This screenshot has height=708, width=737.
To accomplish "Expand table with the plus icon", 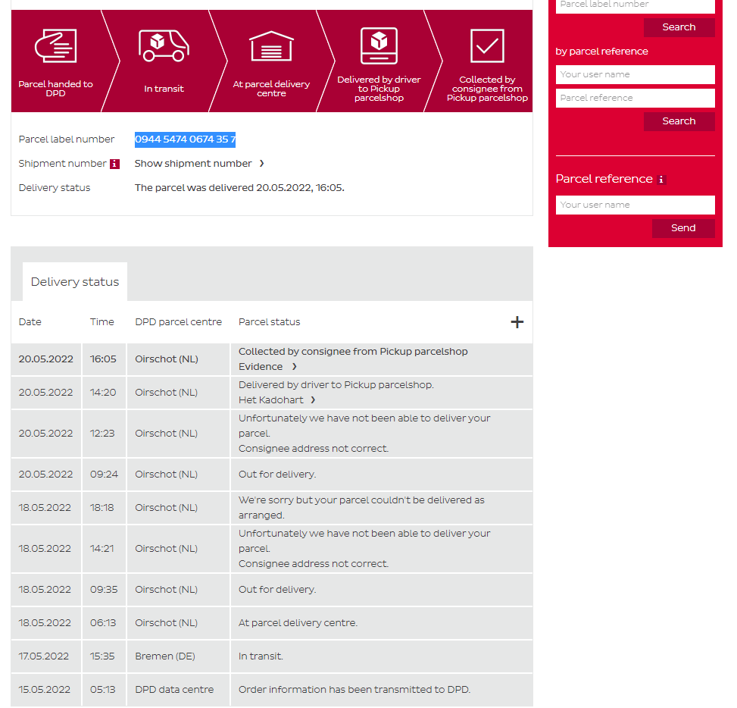I will [517, 322].
